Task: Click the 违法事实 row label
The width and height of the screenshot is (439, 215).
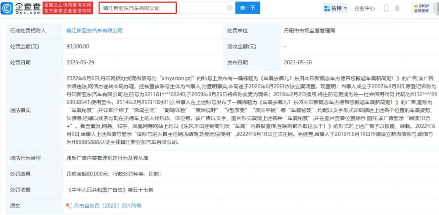Action: click(x=20, y=110)
